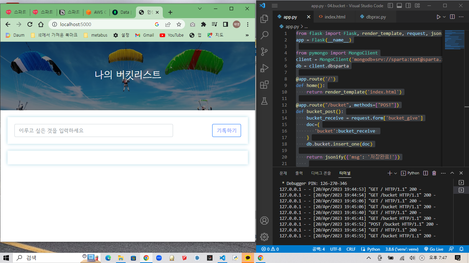469x263 pixels.
Task: Open a new Chrome tab
Action: pos(170,12)
